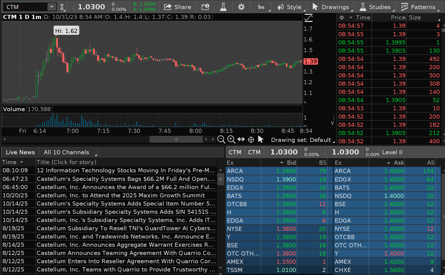Open the Studies menu

(375, 7)
